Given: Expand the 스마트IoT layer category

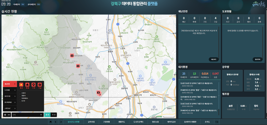Looking at the screenshot, I should click(10, 109).
